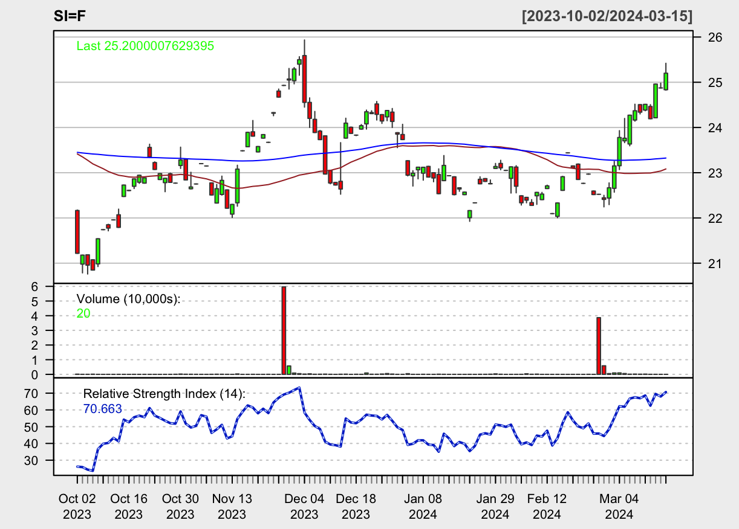Click the first long red candlestick at Oct 02

coord(77,232)
